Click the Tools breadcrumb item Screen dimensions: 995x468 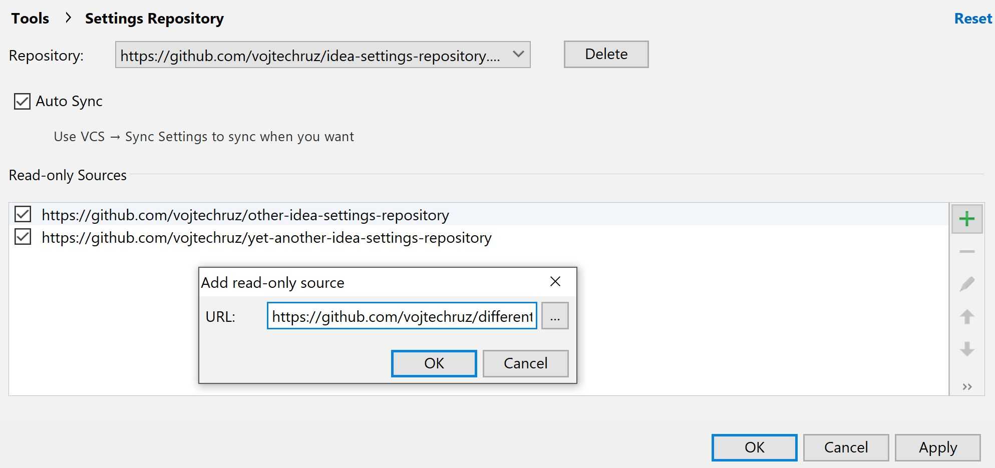(x=30, y=19)
